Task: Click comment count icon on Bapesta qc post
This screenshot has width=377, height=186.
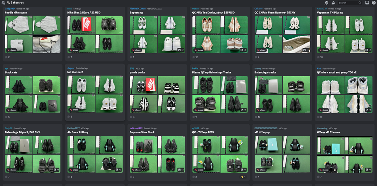Action: (131, 57)
